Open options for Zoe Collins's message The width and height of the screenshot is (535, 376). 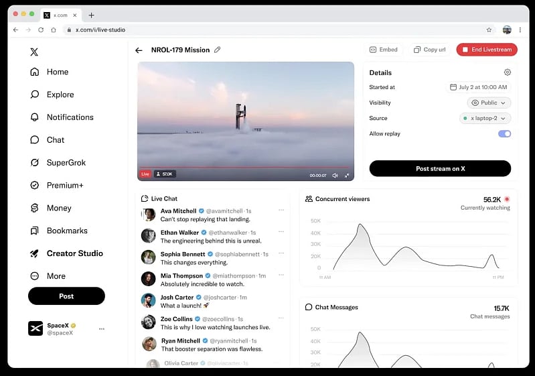click(281, 318)
